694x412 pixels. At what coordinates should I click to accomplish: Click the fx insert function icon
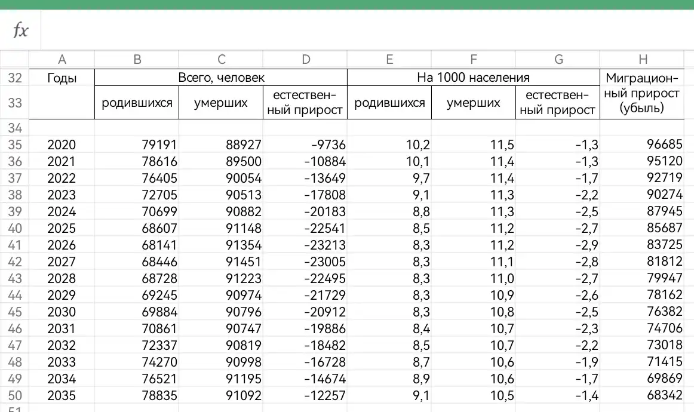20,30
